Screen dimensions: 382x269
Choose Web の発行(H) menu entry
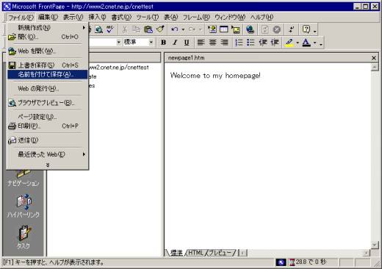click(x=47, y=88)
